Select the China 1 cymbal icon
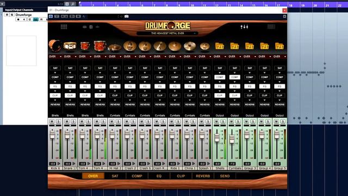The image size is (348, 196). [x=190, y=46]
